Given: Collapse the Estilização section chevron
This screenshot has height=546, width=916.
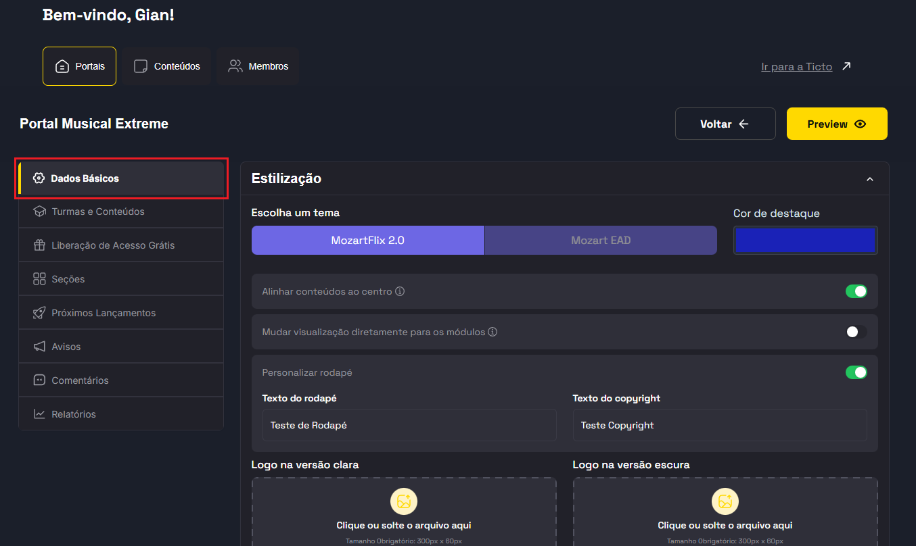Looking at the screenshot, I should point(870,179).
